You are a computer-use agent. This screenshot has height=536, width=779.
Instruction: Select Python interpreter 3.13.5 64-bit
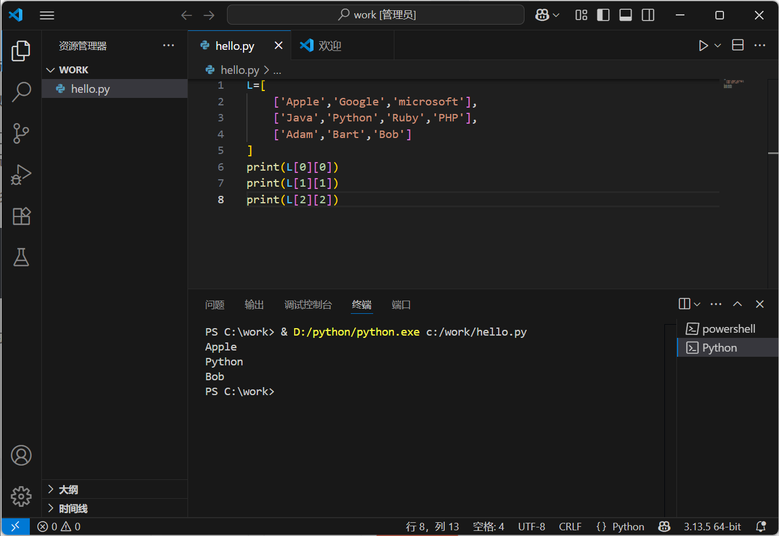pyautogui.click(x=712, y=526)
